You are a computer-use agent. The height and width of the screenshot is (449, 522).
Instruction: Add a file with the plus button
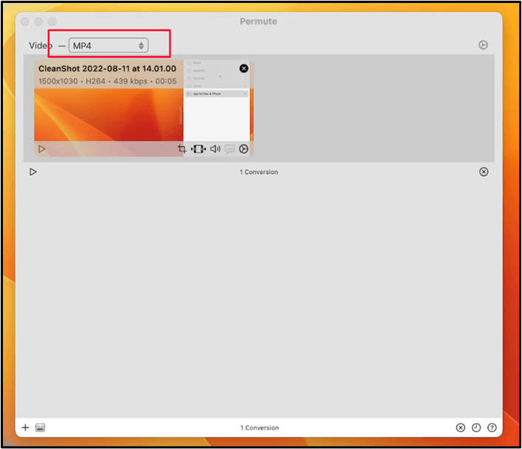[x=25, y=428]
